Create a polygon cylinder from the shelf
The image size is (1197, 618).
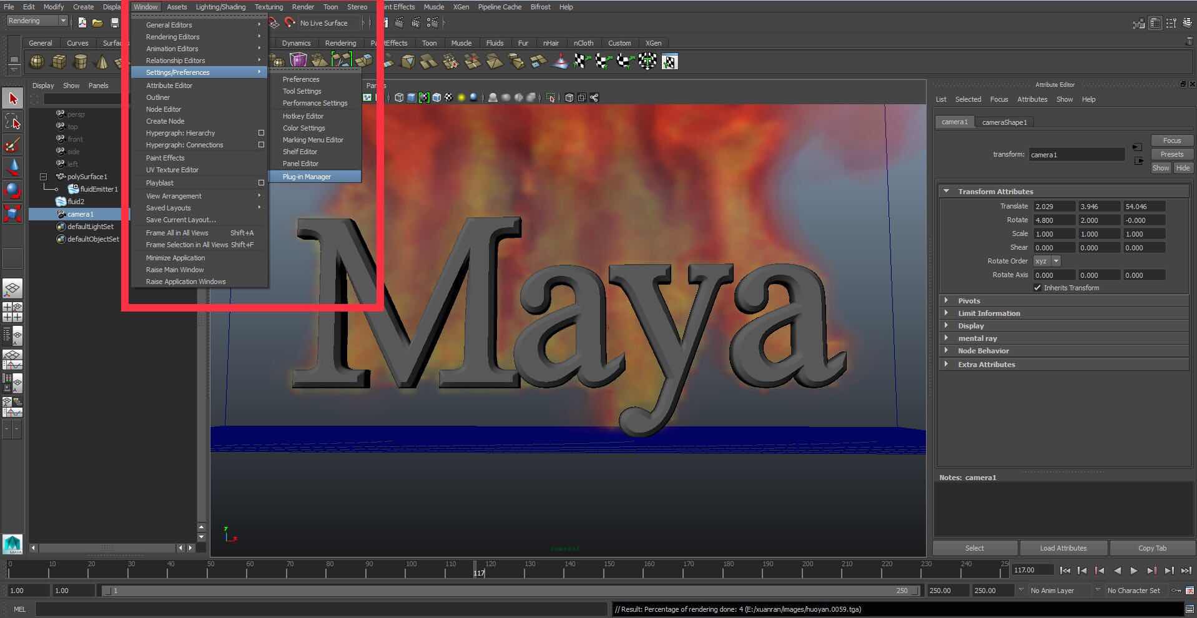pos(80,62)
